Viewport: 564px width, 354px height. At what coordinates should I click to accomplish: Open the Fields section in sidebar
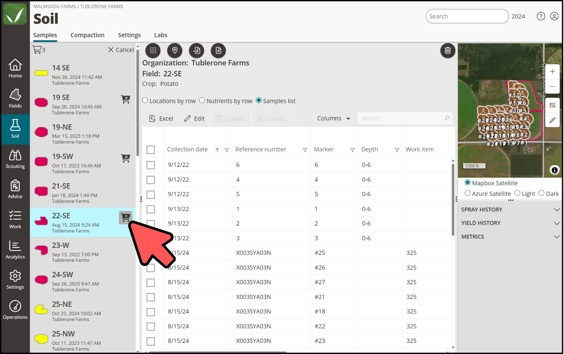point(15,99)
